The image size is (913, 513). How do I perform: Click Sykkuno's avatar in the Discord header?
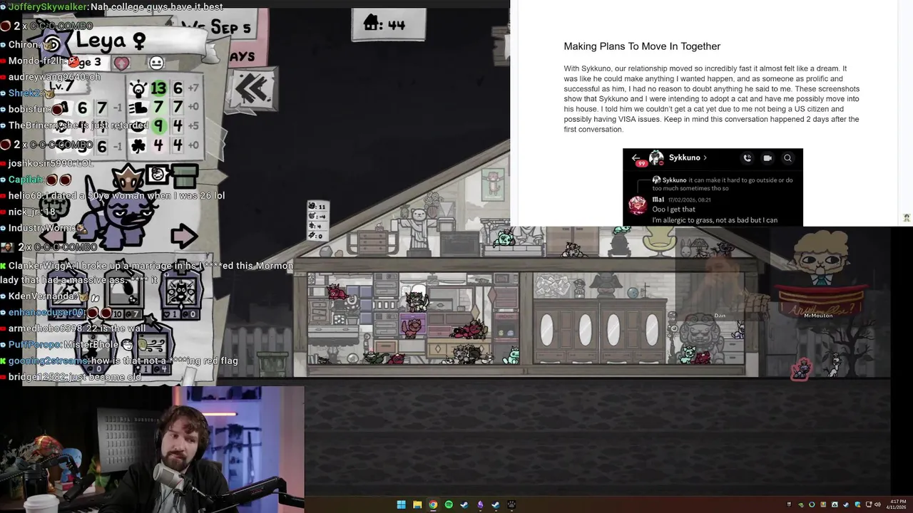click(656, 158)
